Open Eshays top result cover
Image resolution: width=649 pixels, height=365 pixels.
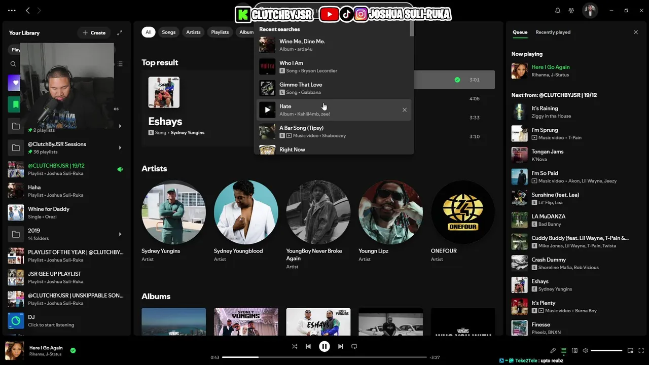click(x=164, y=92)
